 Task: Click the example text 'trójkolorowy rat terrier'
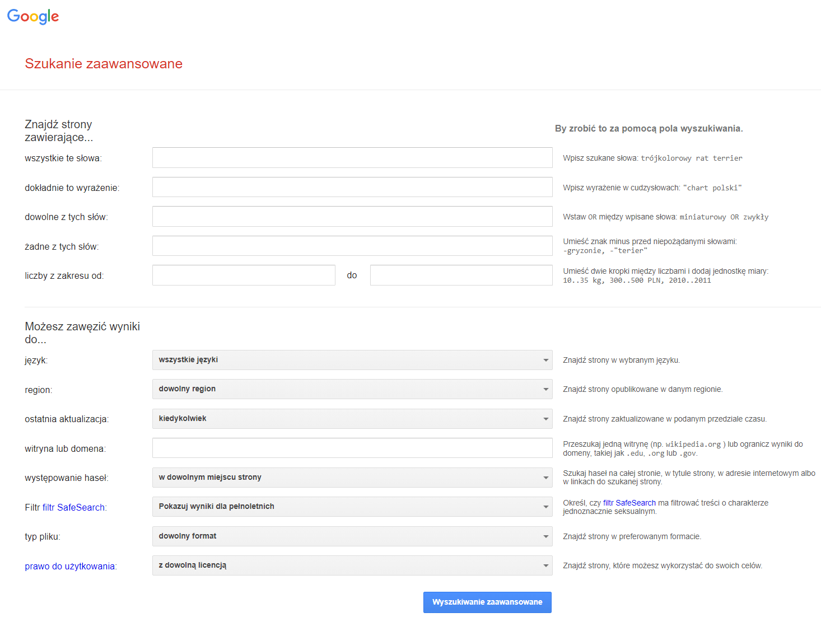(692, 158)
